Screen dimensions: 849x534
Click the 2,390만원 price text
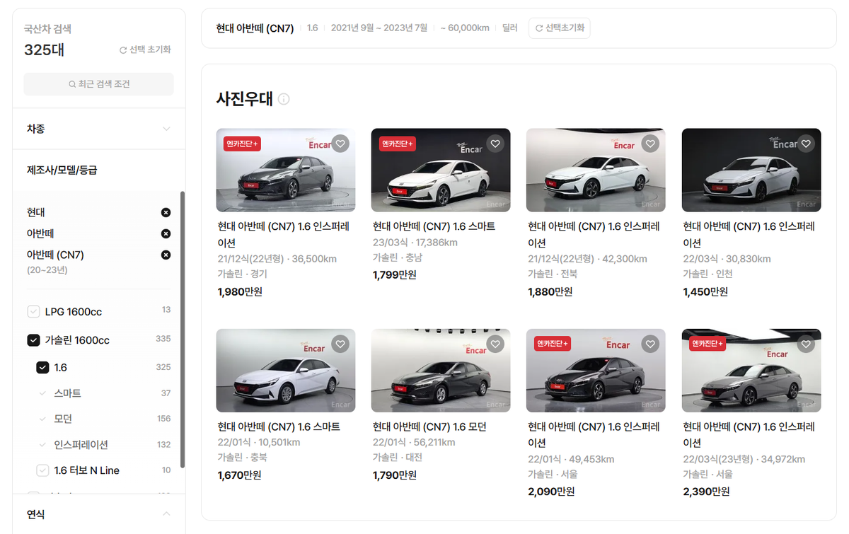[706, 492]
